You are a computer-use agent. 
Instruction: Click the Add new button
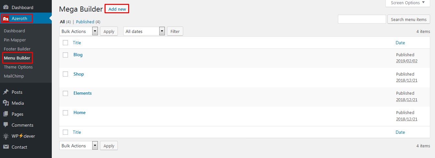(x=117, y=9)
